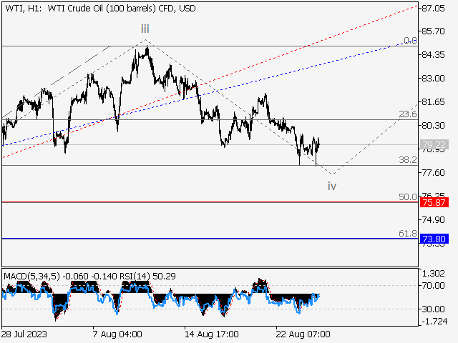Select the 'iii' wave label
The width and height of the screenshot is (458, 343).
[145, 29]
